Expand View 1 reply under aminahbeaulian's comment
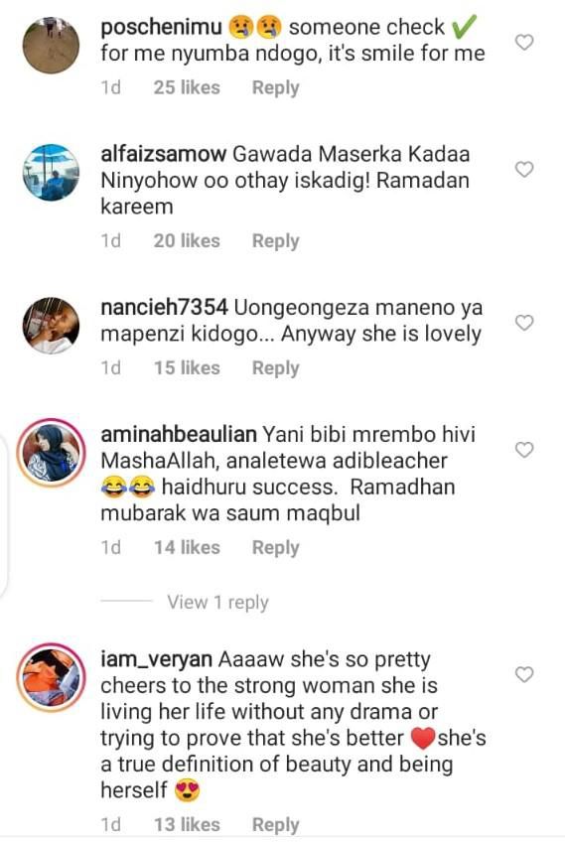 click(x=217, y=602)
